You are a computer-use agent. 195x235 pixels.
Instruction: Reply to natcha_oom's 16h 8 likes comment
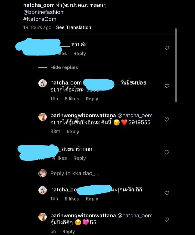pyautogui.click(x=92, y=99)
